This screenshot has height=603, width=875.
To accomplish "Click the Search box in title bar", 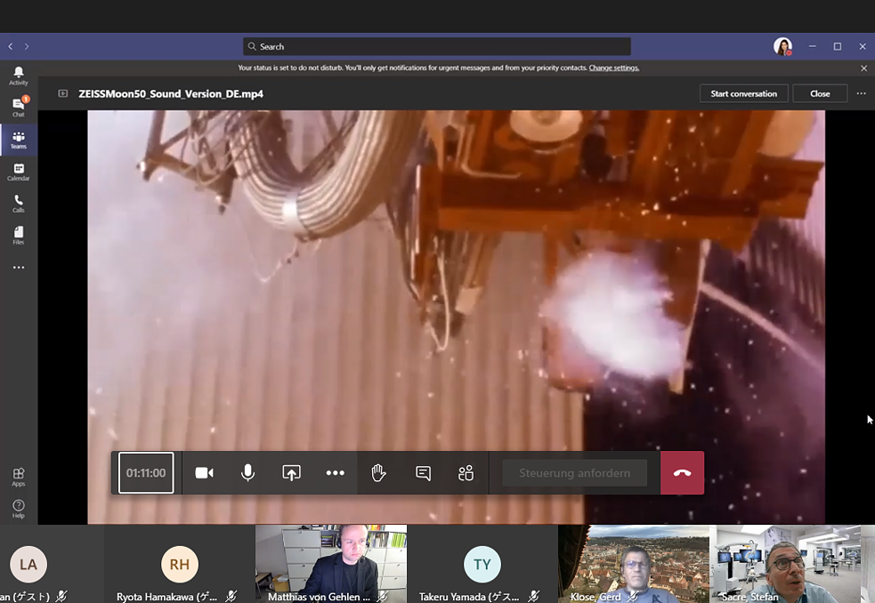I will point(436,46).
